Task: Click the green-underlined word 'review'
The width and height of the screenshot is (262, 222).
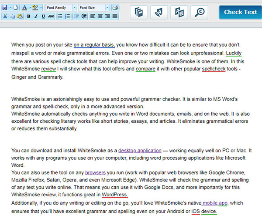Action: click(48, 69)
